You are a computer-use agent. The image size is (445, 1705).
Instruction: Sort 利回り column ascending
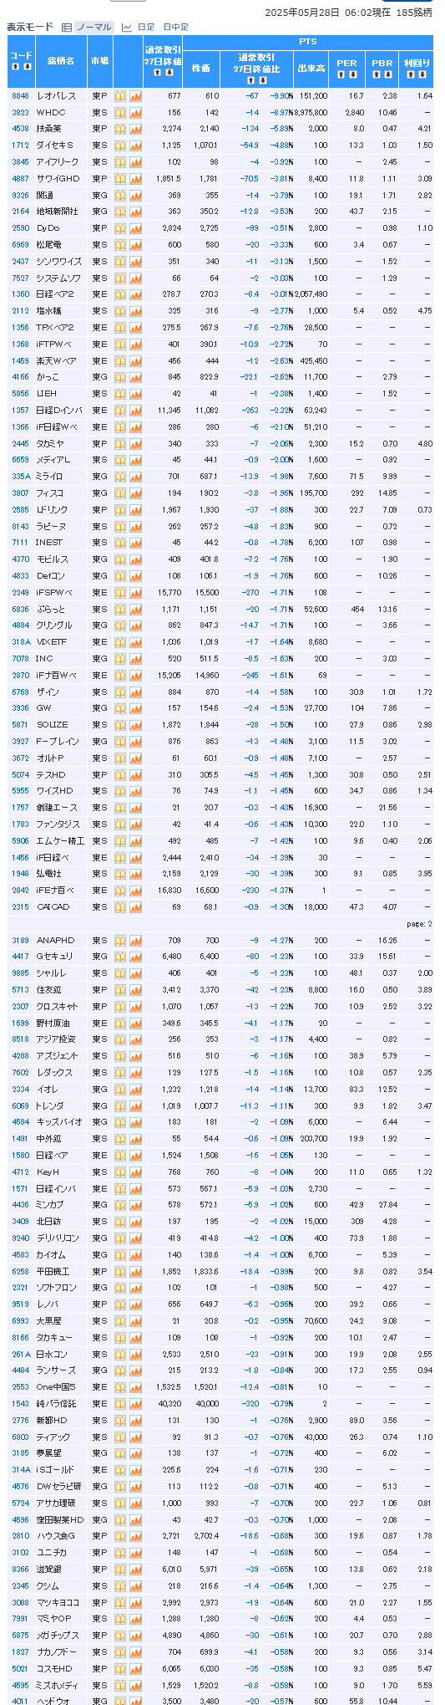coord(412,74)
